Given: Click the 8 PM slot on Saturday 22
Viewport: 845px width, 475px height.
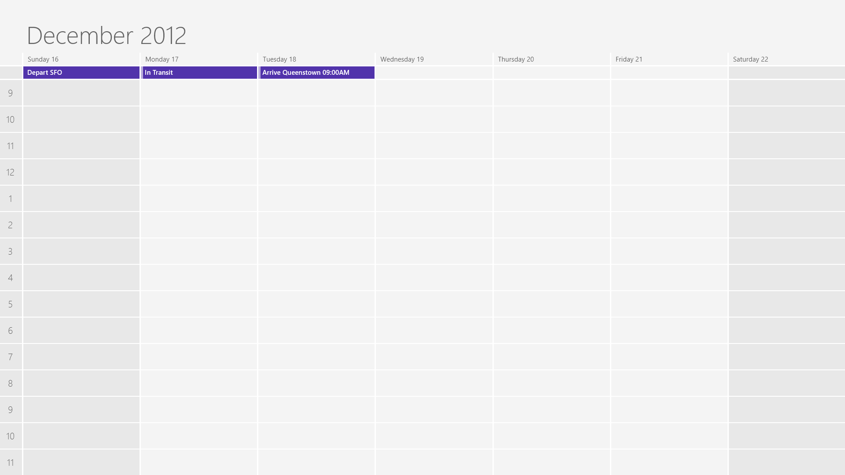Looking at the screenshot, I should point(786,383).
